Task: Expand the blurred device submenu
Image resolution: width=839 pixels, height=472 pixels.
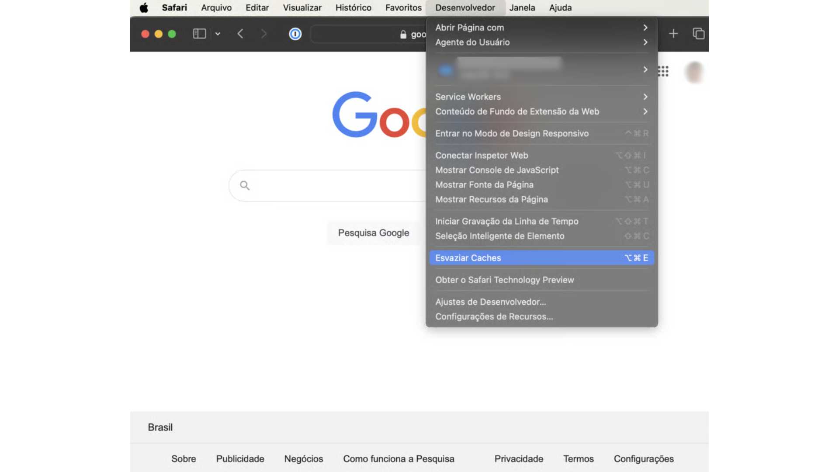Action: pos(541,69)
